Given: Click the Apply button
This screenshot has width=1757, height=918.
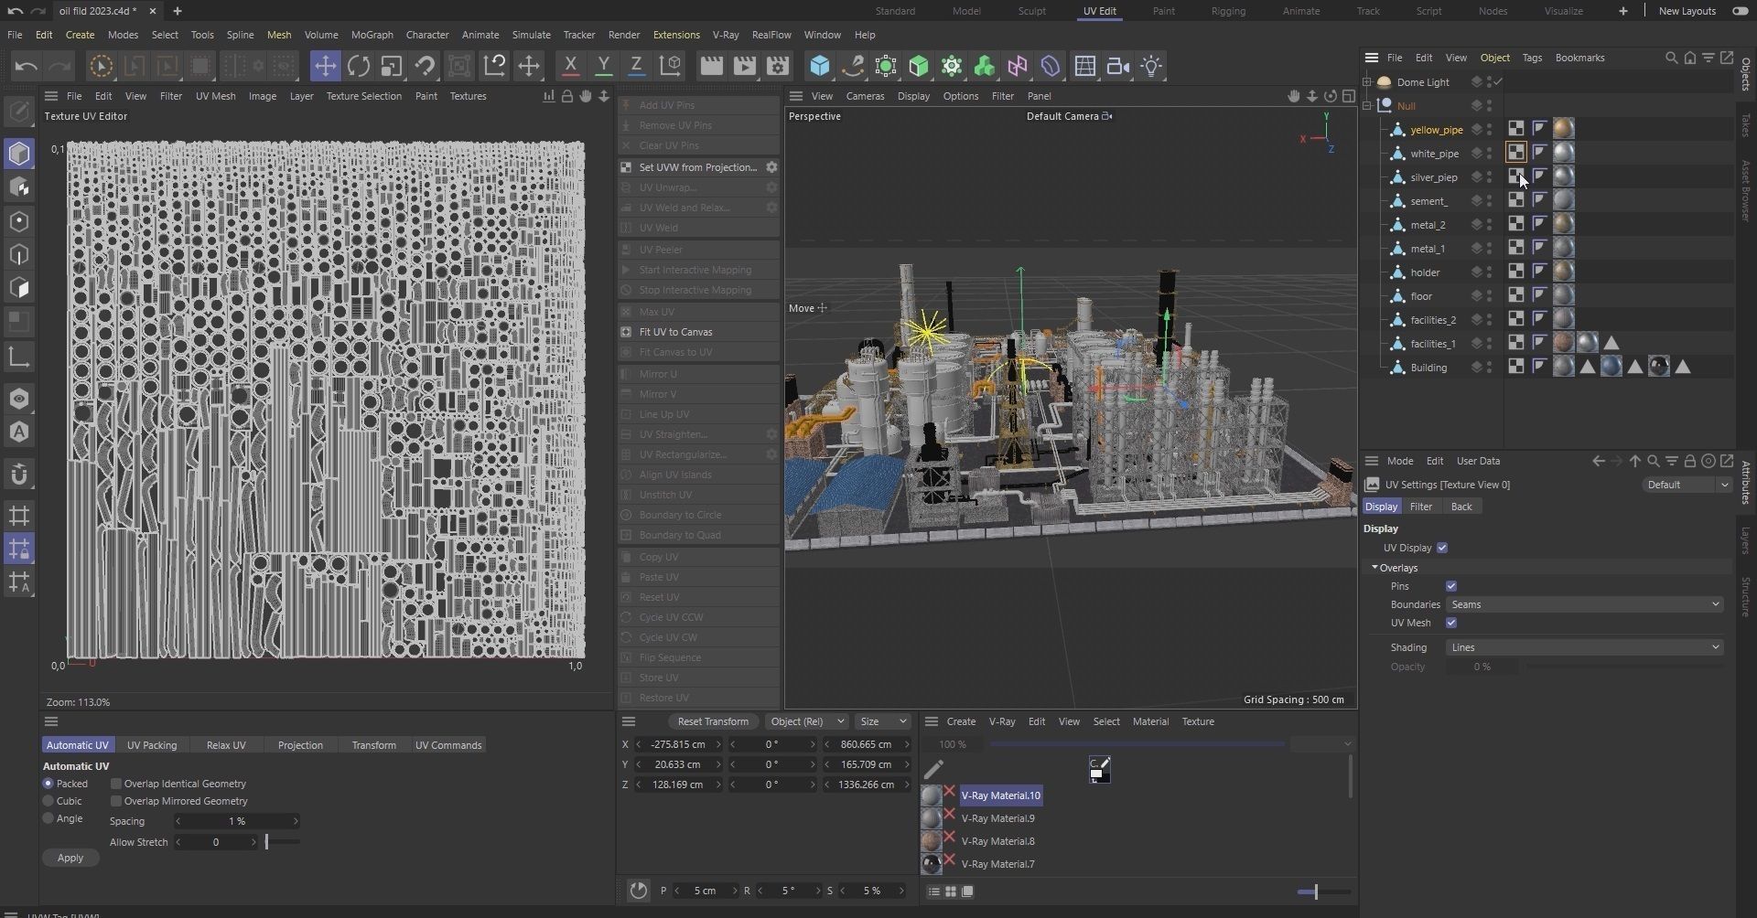Looking at the screenshot, I should coord(70,858).
